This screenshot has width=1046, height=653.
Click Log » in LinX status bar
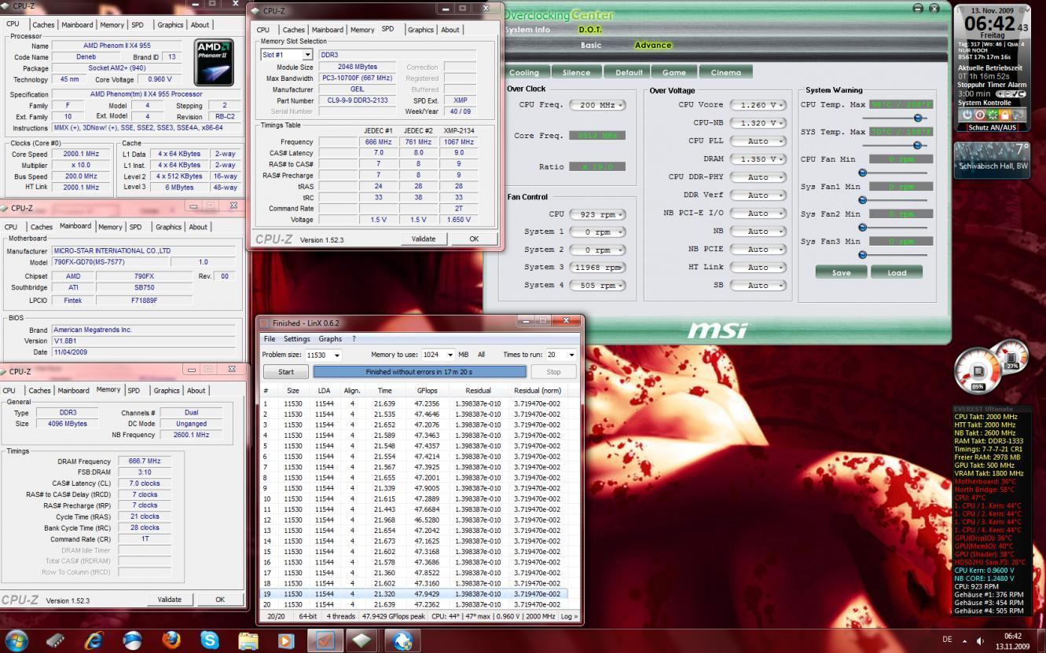569,617
